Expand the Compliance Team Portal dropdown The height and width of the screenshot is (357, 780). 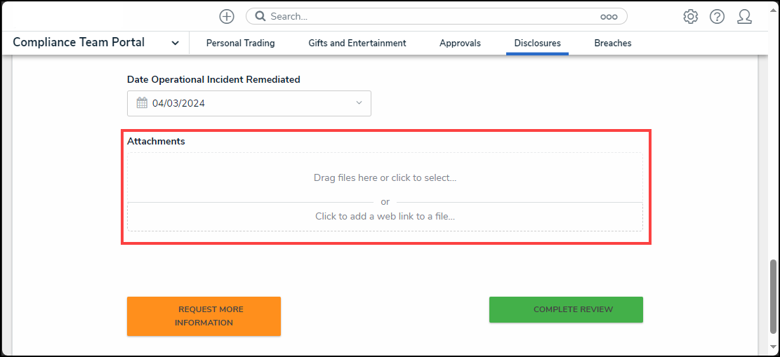point(175,43)
